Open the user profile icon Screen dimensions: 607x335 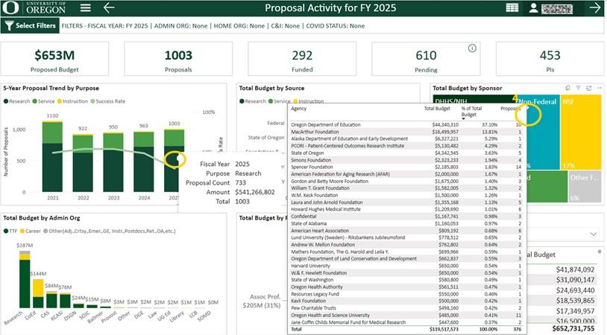point(533,8)
